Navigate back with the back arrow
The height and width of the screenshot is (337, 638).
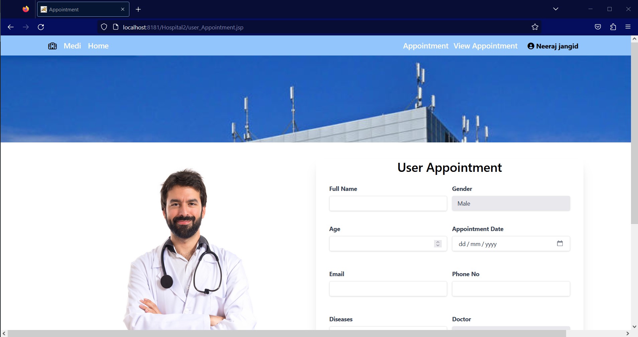(11, 27)
